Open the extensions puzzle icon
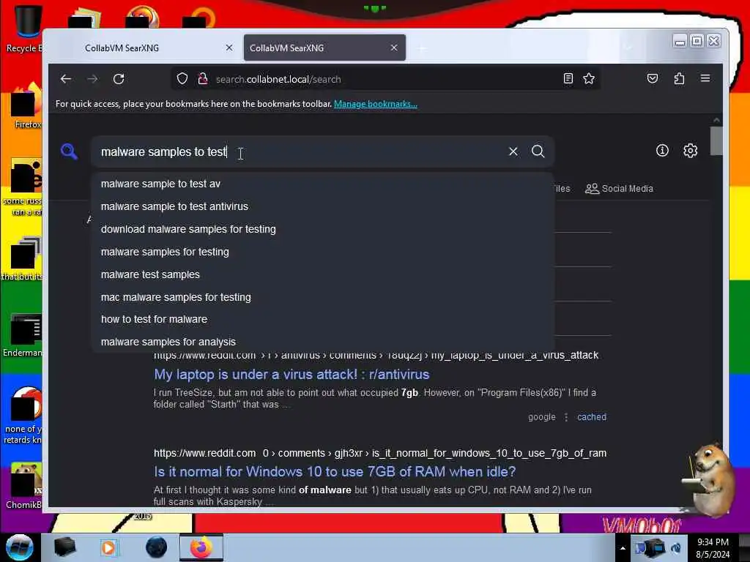Viewport: 750px width, 562px height. (679, 78)
